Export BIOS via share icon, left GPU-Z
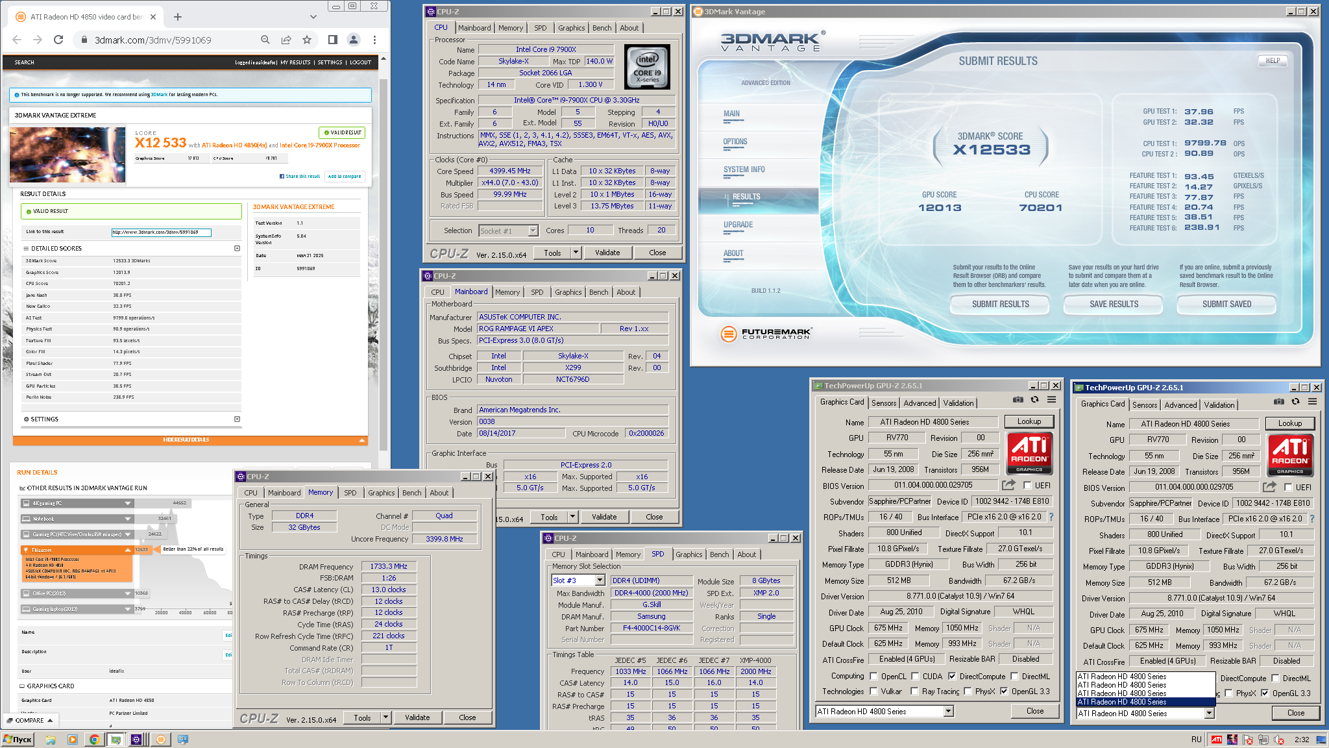Image resolution: width=1329 pixels, height=748 pixels. pos(1008,485)
